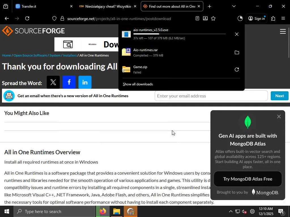Expand the list all tabs chevron
This screenshot has height=217, width=290.
pyautogui.click(x=234, y=6)
